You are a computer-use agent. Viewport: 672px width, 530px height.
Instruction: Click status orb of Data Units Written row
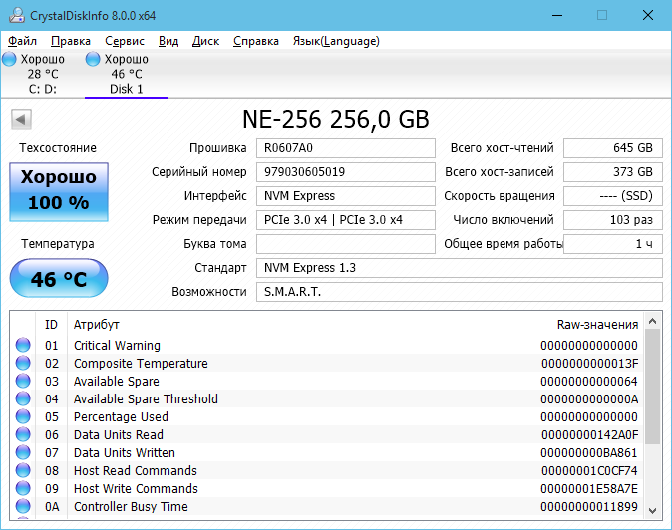23,453
